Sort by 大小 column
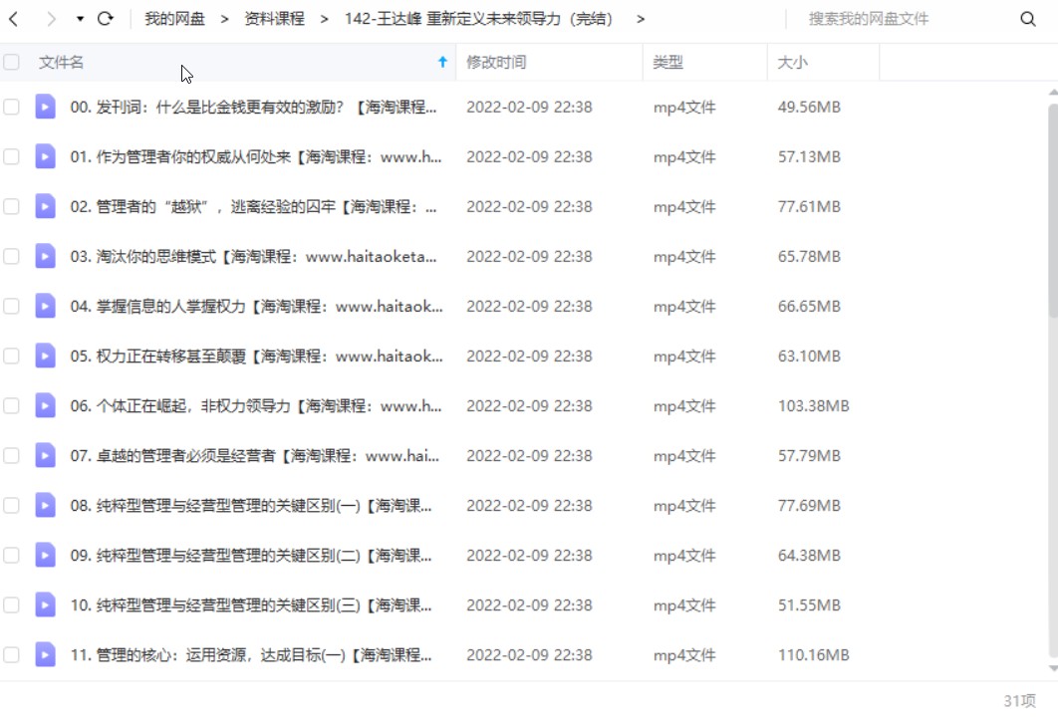 (792, 62)
